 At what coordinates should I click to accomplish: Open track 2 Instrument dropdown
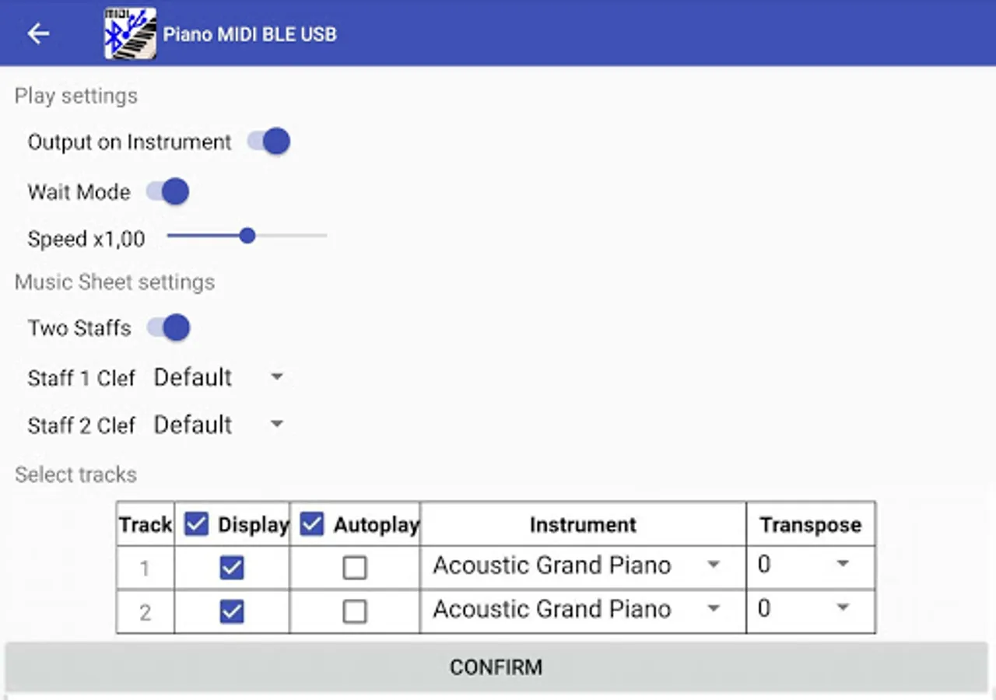[x=577, y=609]
